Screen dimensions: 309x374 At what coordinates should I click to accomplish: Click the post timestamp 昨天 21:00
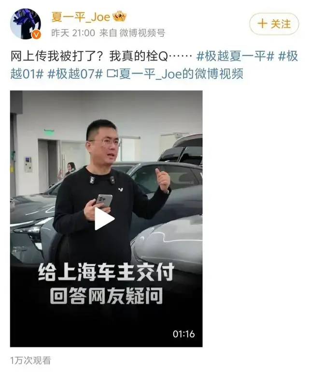pyautogui.click(x=73, y=33)
